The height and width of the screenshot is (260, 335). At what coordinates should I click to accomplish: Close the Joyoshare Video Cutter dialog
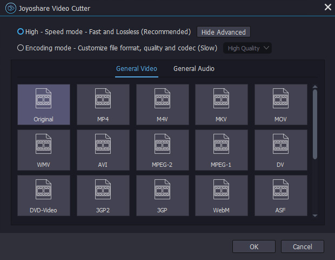point(328,7)
